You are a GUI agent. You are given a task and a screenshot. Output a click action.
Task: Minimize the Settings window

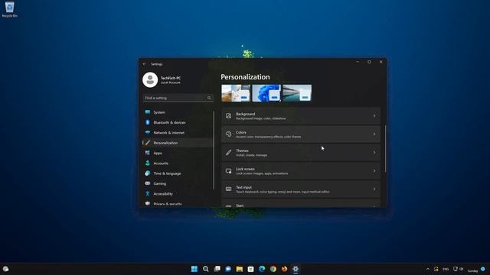click(x=358, y=62)
